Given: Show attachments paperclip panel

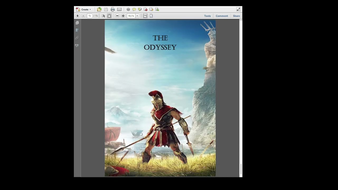Looking at the screenshot, I should point(77,38).
